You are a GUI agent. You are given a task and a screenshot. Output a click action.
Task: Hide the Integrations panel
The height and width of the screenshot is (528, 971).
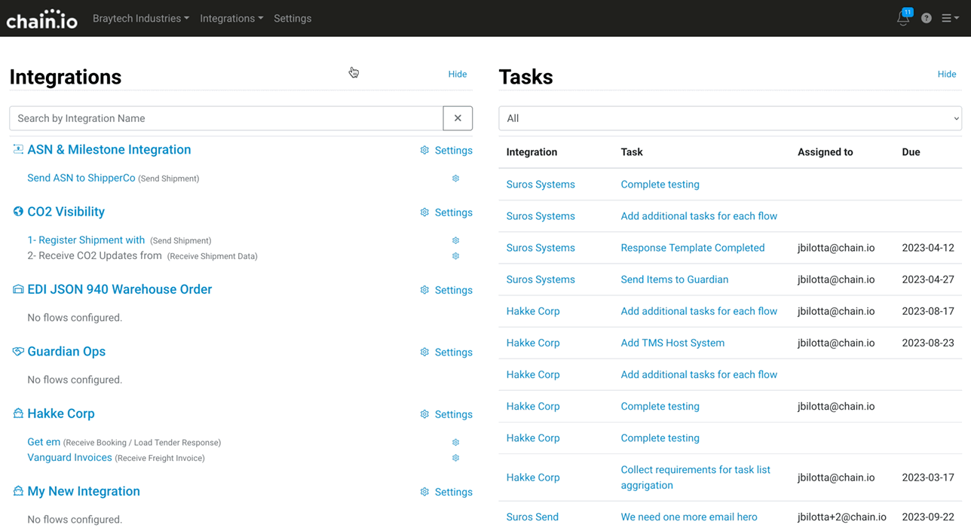458,74
